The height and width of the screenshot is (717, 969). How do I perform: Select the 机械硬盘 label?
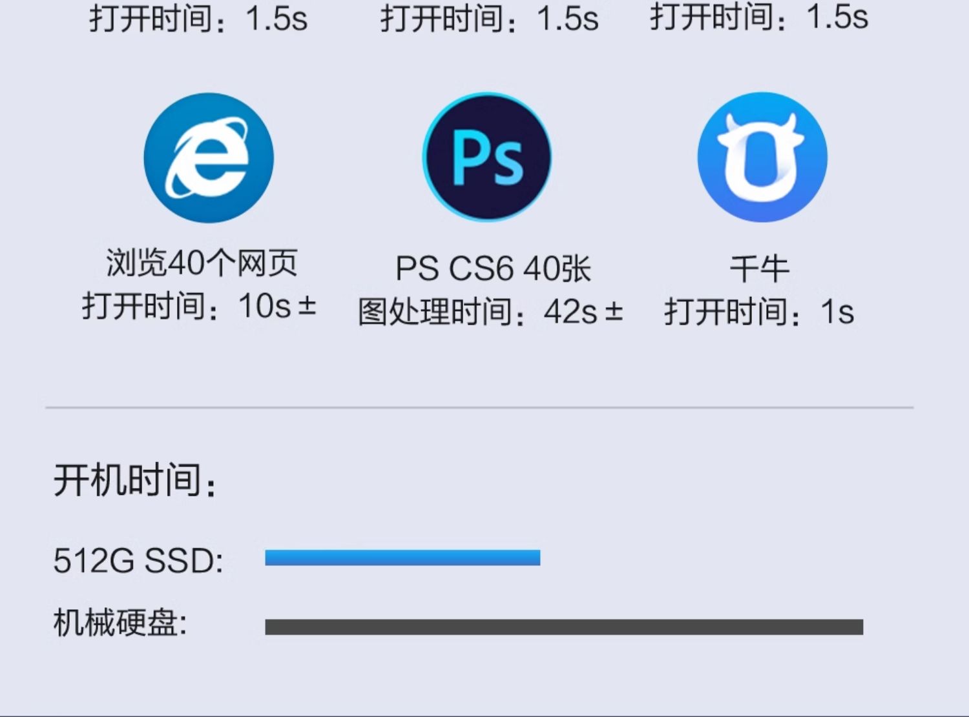click(x=120, y=623)
